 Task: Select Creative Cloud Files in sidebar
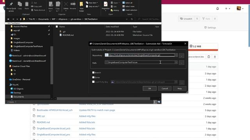pos(21,66)
